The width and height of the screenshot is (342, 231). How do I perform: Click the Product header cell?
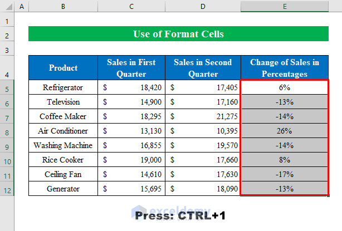63,68
